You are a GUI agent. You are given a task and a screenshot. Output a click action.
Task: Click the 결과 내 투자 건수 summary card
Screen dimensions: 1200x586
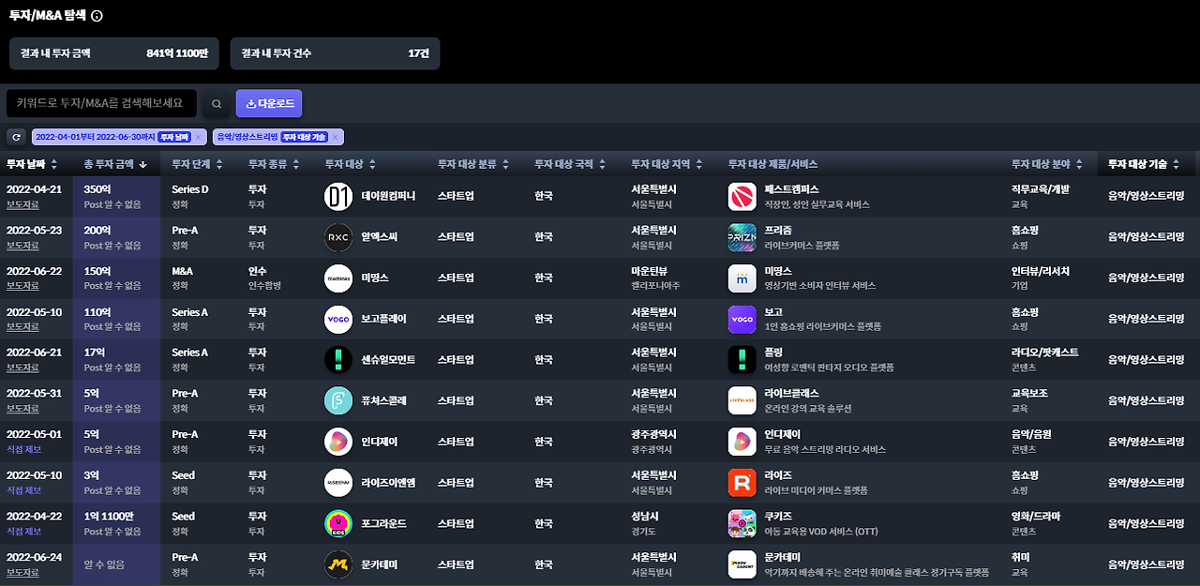(335, 53)
